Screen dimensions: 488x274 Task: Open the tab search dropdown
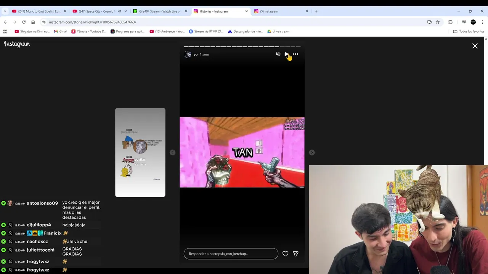tap(5, 11)
